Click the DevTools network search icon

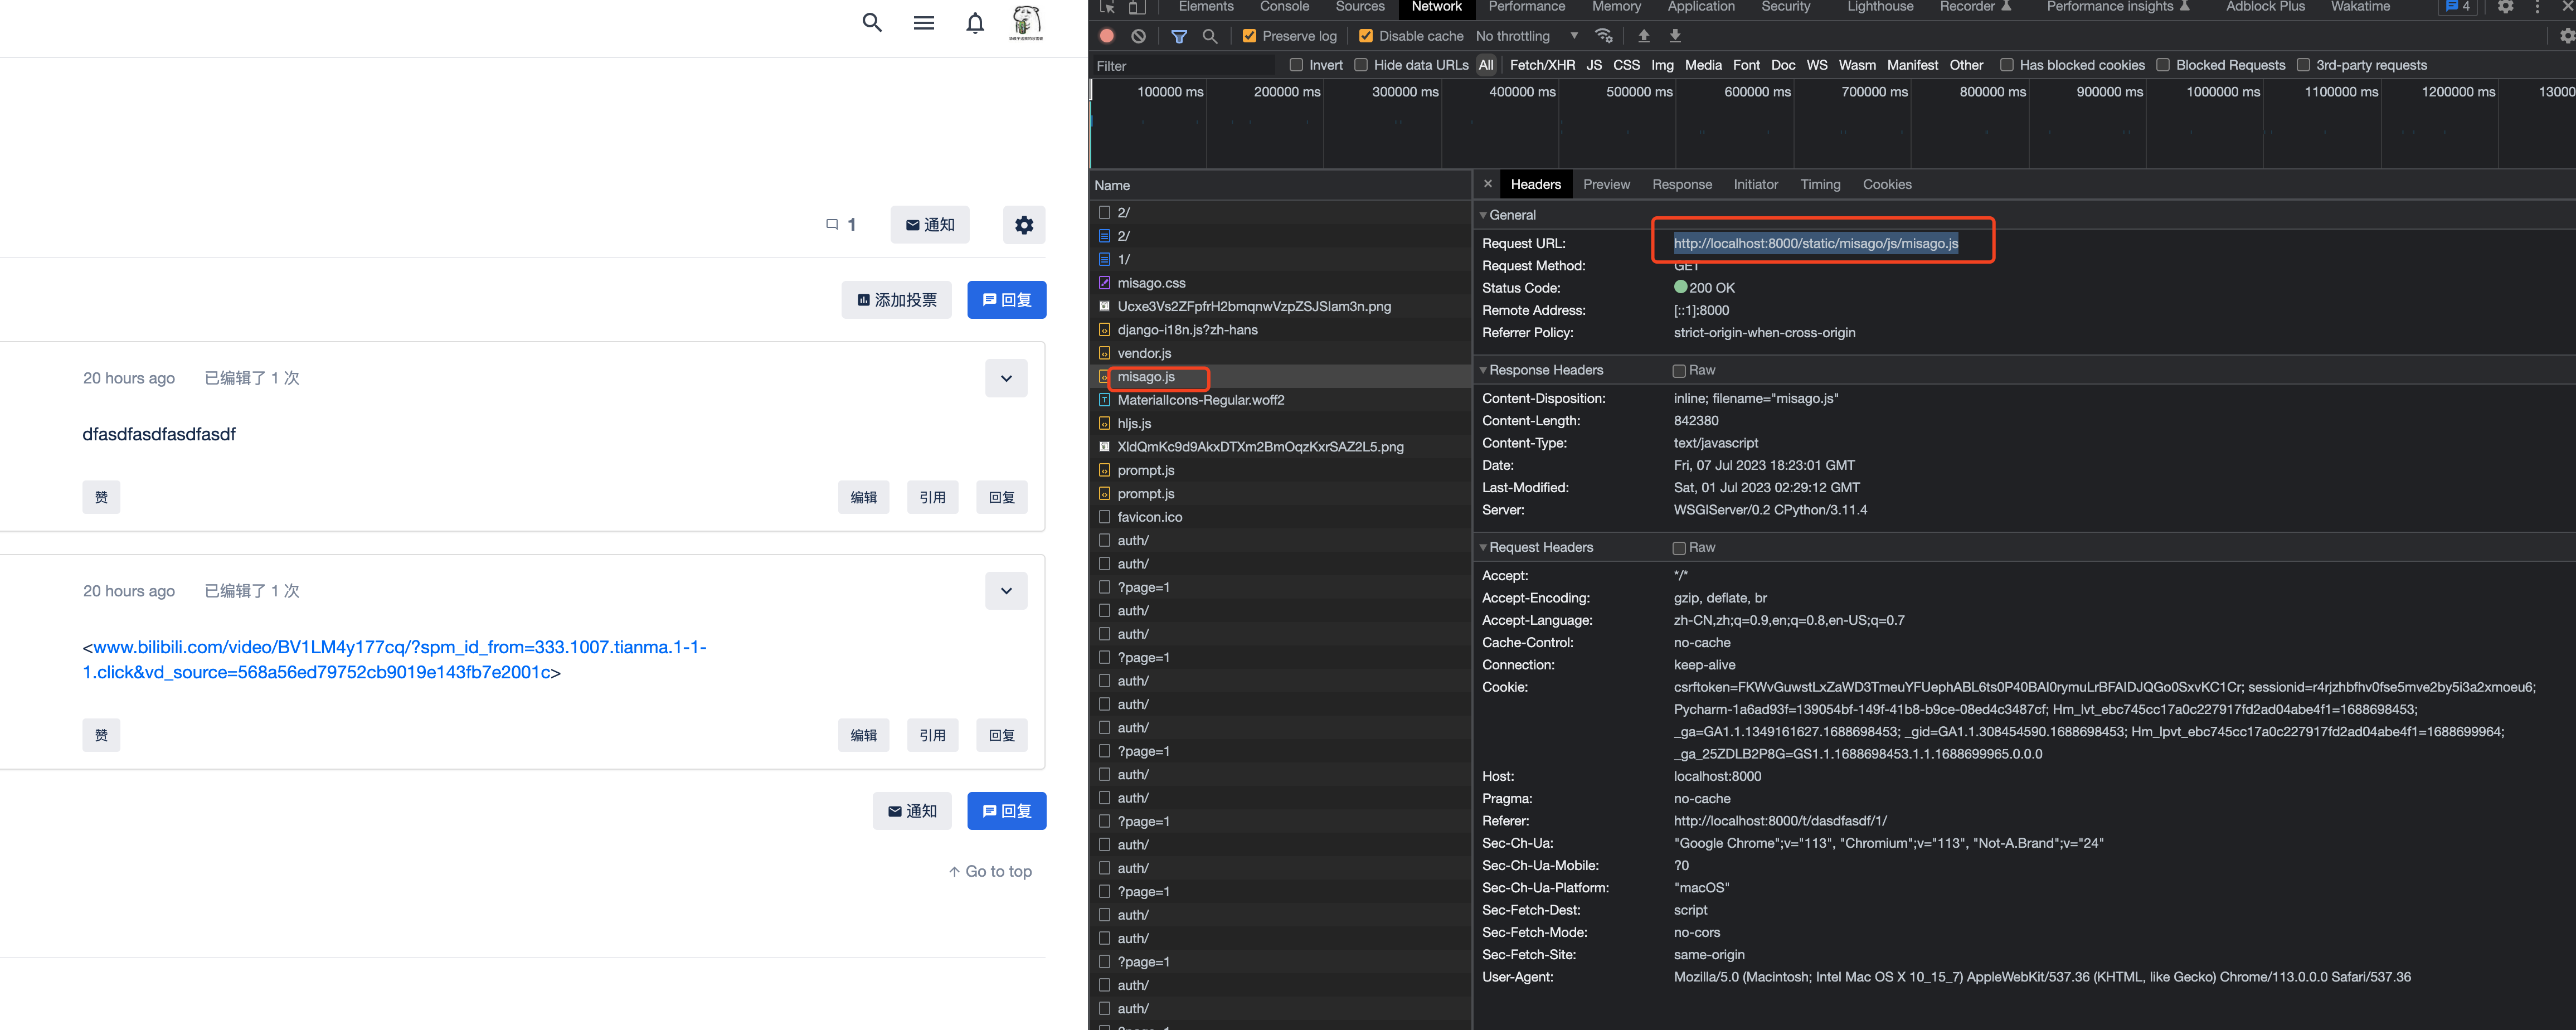1210,36
